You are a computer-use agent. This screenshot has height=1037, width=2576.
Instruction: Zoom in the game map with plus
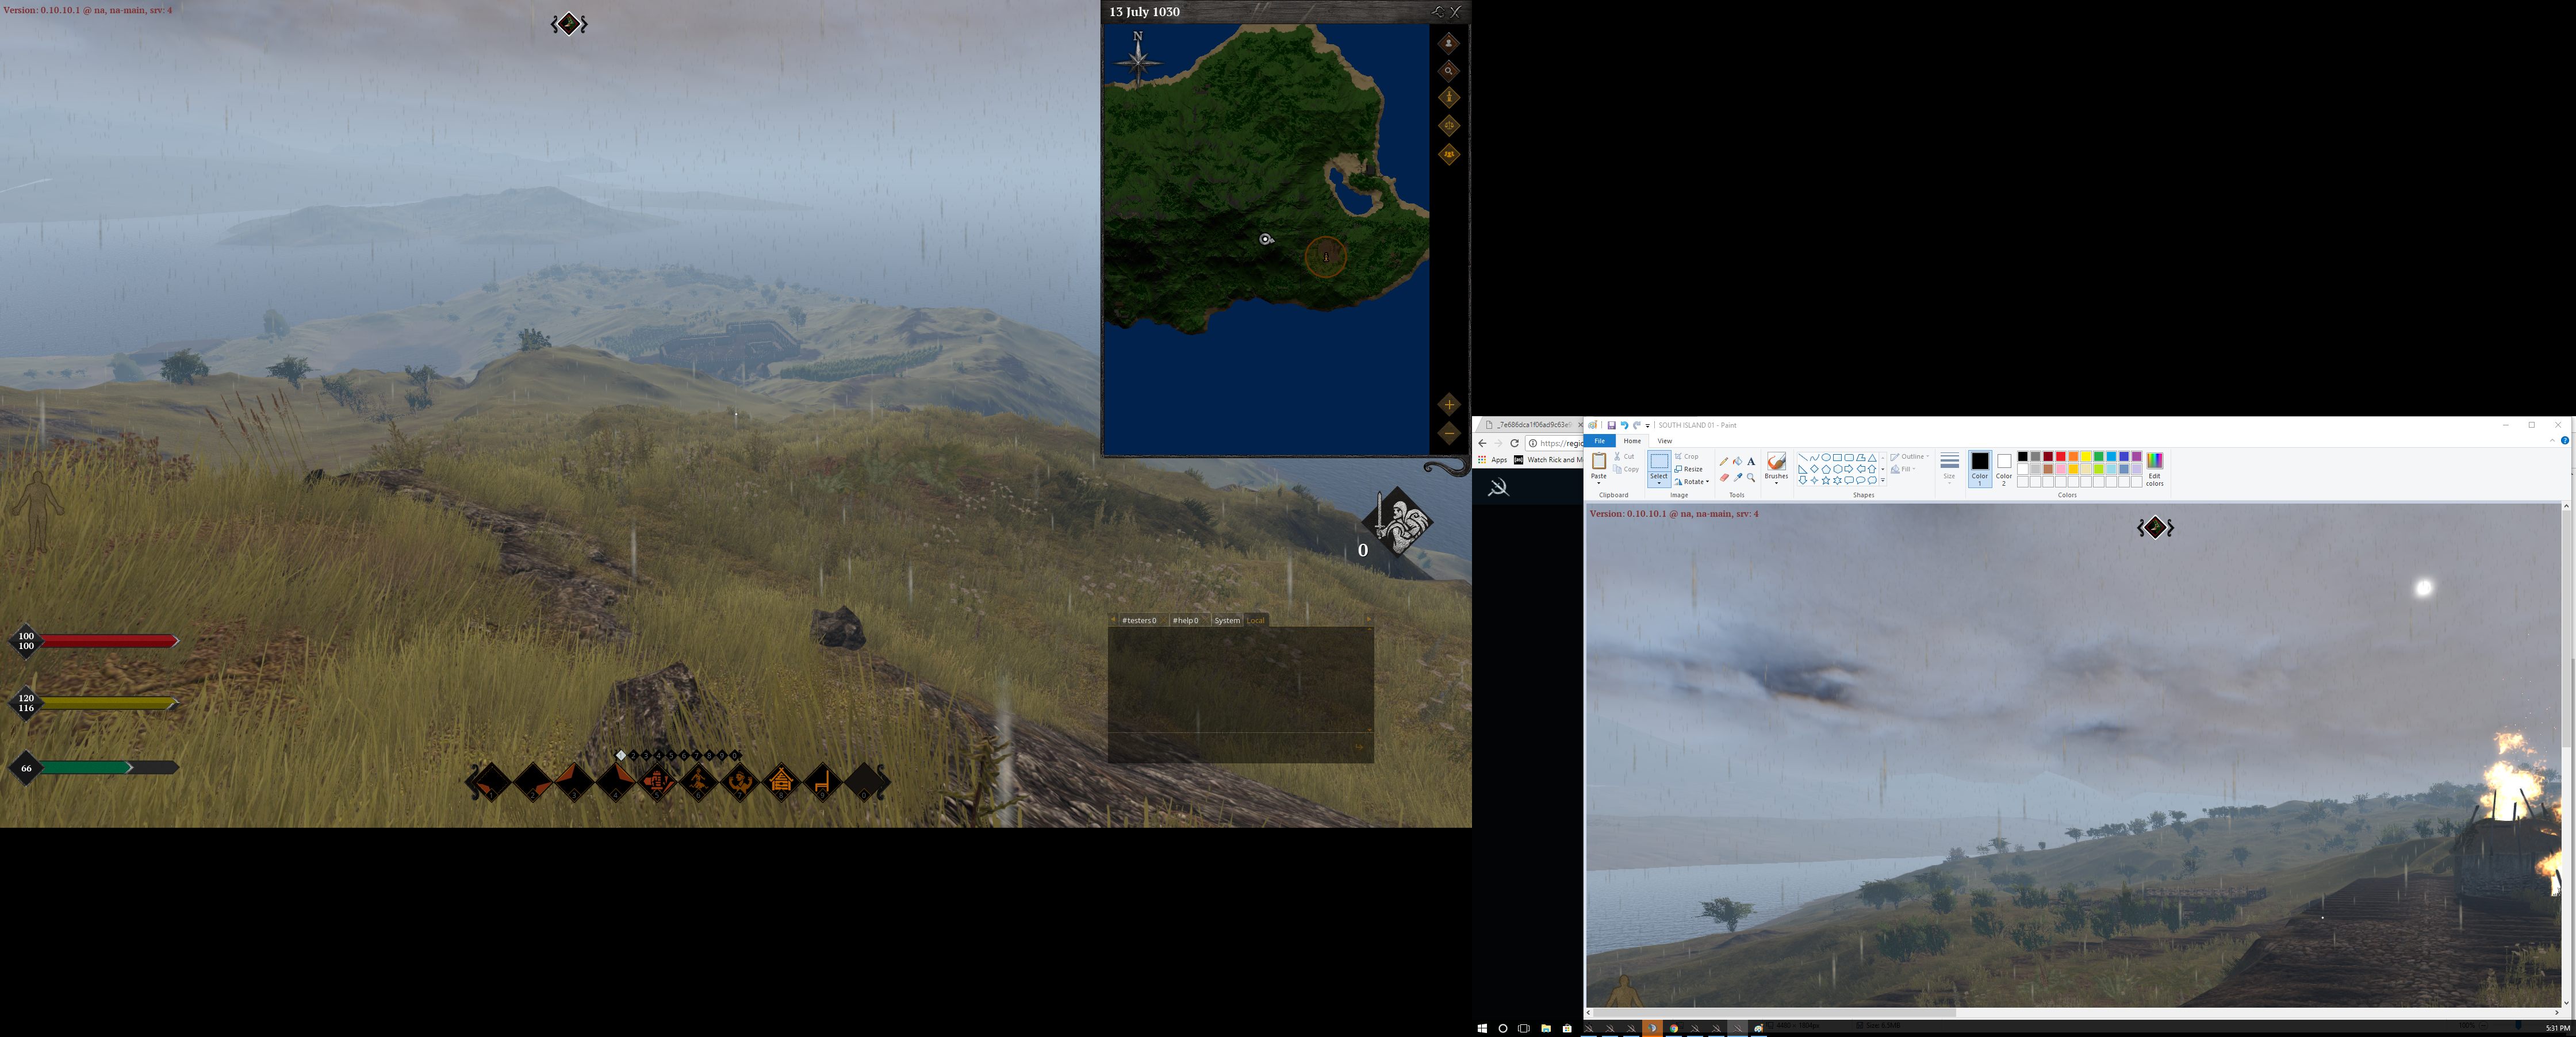coord(1449,405)
